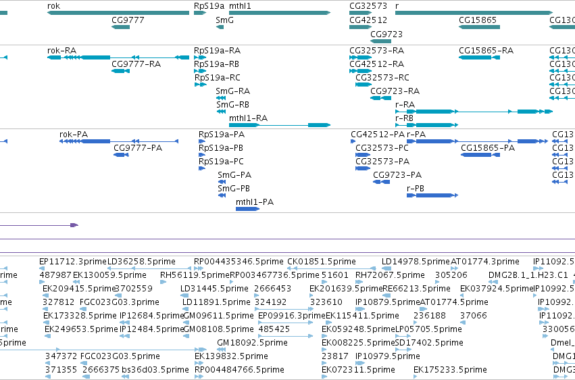Image resolution: width=575 pixels, height=380 pixels.
Task: Click EST label bs36d03.5prime
Action: 155,370
